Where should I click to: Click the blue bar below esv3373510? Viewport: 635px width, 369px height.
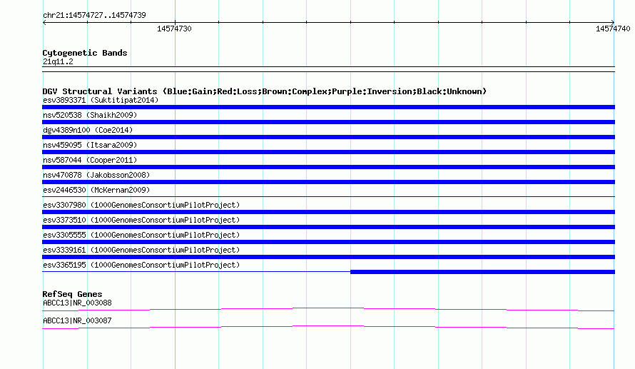[328, 227]
